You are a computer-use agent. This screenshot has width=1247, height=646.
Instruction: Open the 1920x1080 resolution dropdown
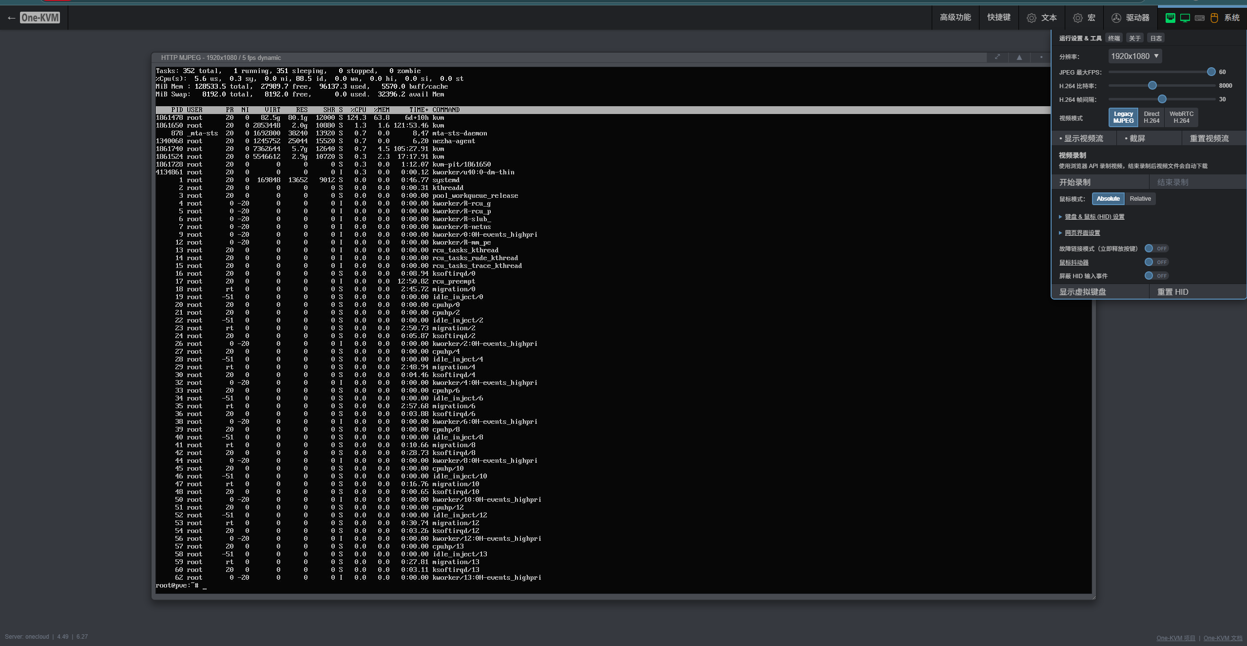tap(1134, 56)
